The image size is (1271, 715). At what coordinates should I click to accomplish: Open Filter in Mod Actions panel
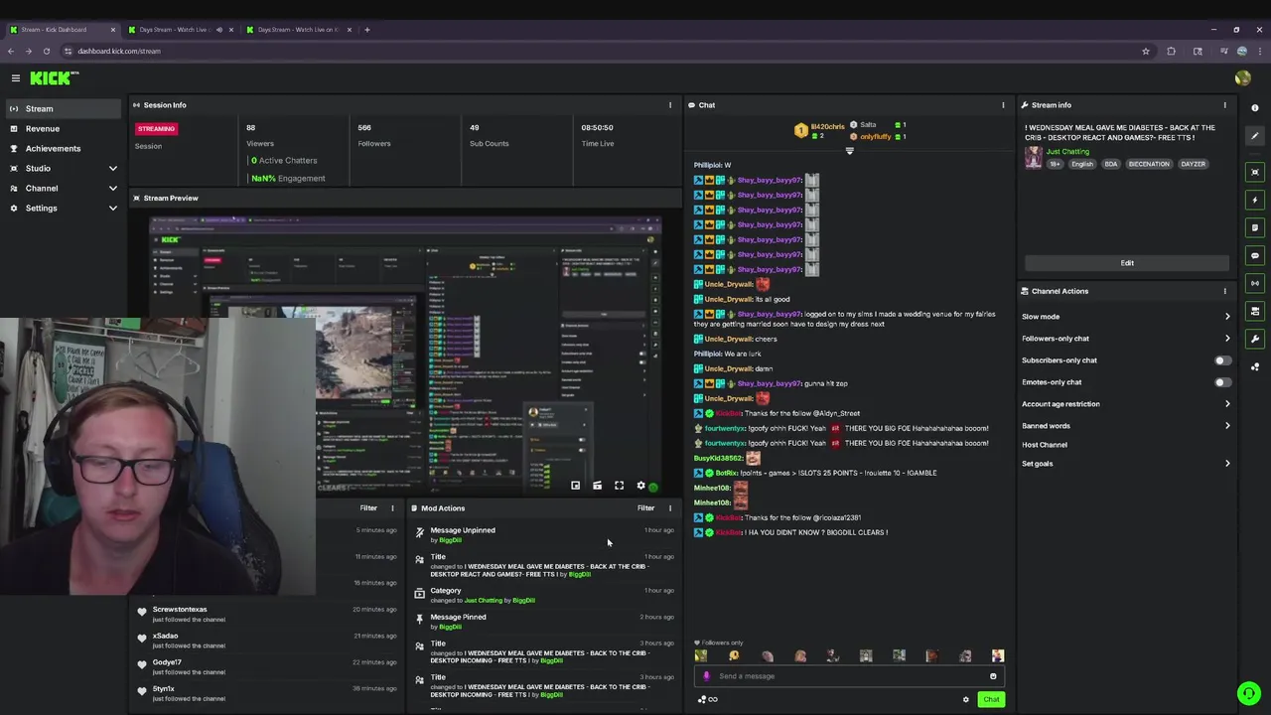click(645, 508)
